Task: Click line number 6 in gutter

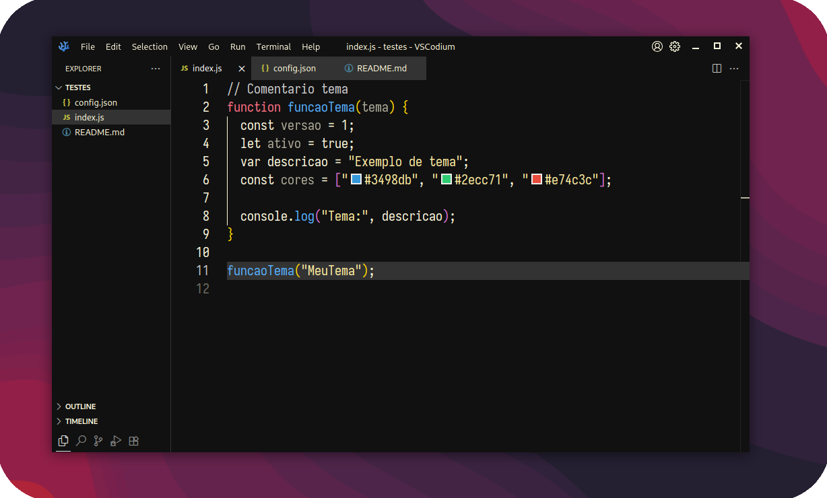Action: (206, 180)
